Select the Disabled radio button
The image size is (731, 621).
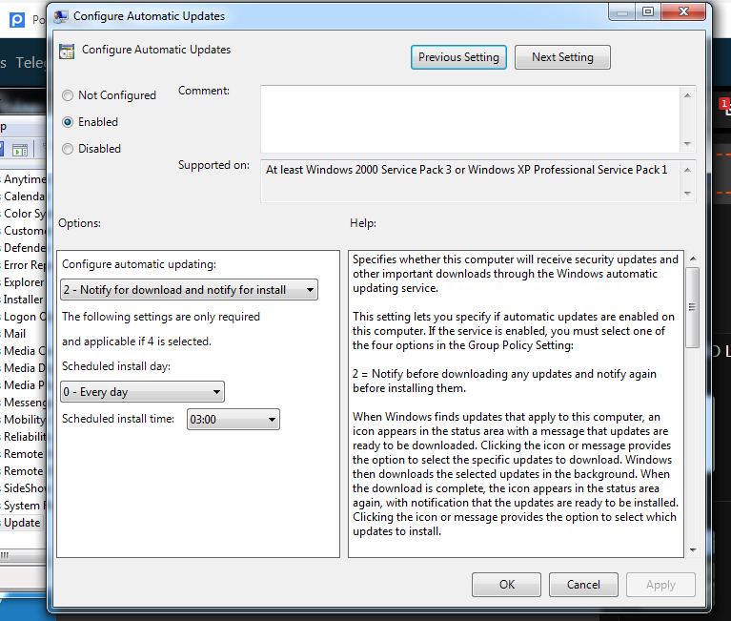68,149
